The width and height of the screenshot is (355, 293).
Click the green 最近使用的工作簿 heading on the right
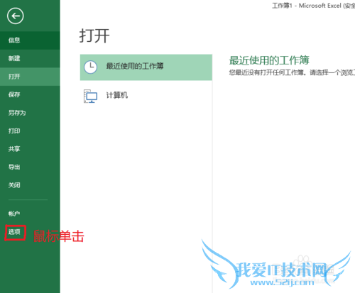(269, 60)
